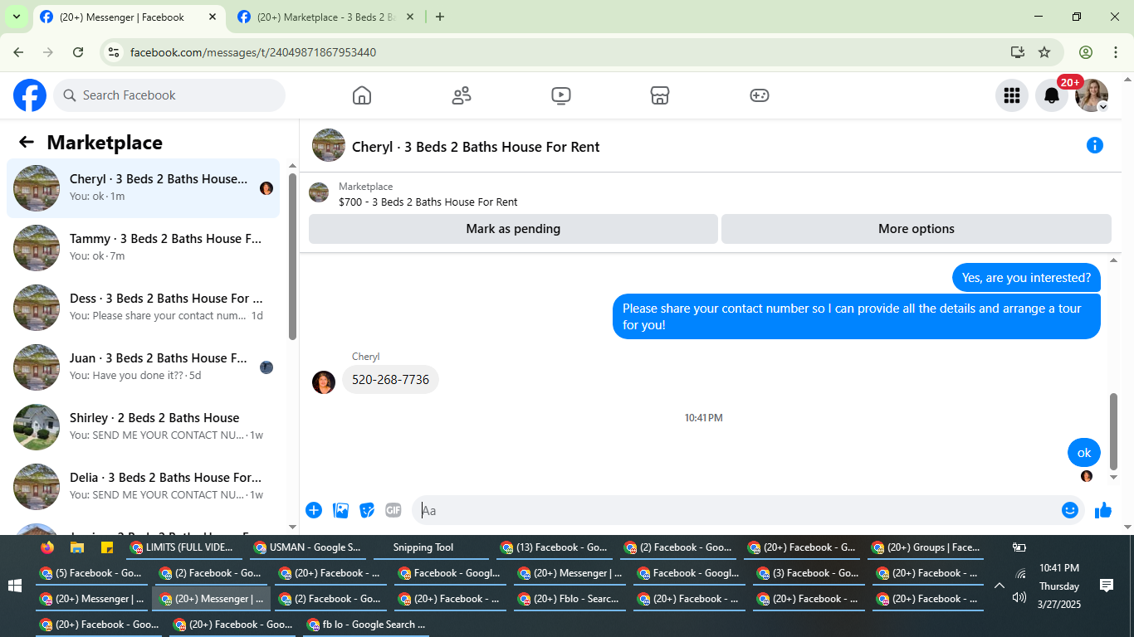The width and height of the screenshot is (1134, 637).
Task: Open More options for the listing
Action: pos(916,229)
